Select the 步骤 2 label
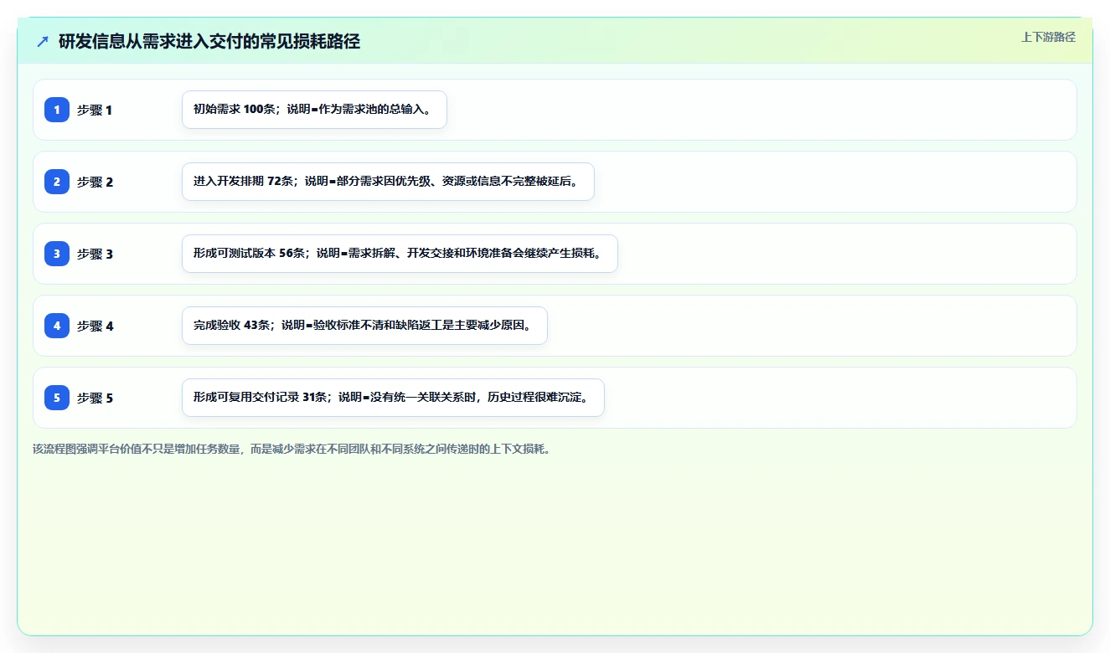 (95, 182)
